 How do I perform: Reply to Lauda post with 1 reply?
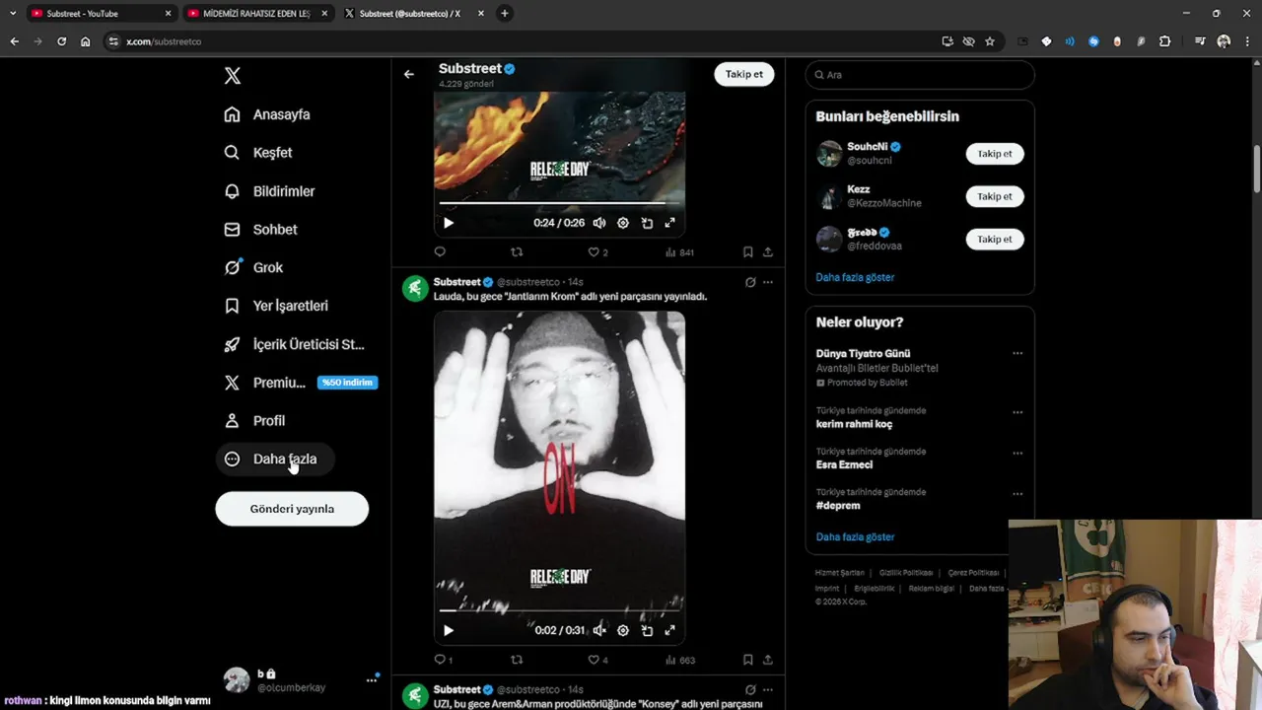tap(444, 660)
